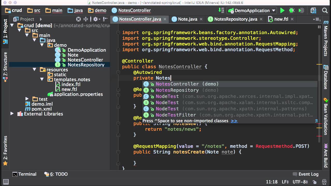
Task: Collapse the demo package
Action: (42, 45)
